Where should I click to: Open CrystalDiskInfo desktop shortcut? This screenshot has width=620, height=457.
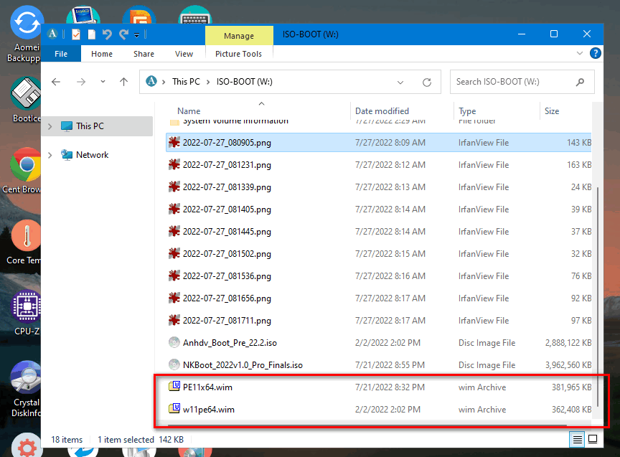click(x=25, y=390)
